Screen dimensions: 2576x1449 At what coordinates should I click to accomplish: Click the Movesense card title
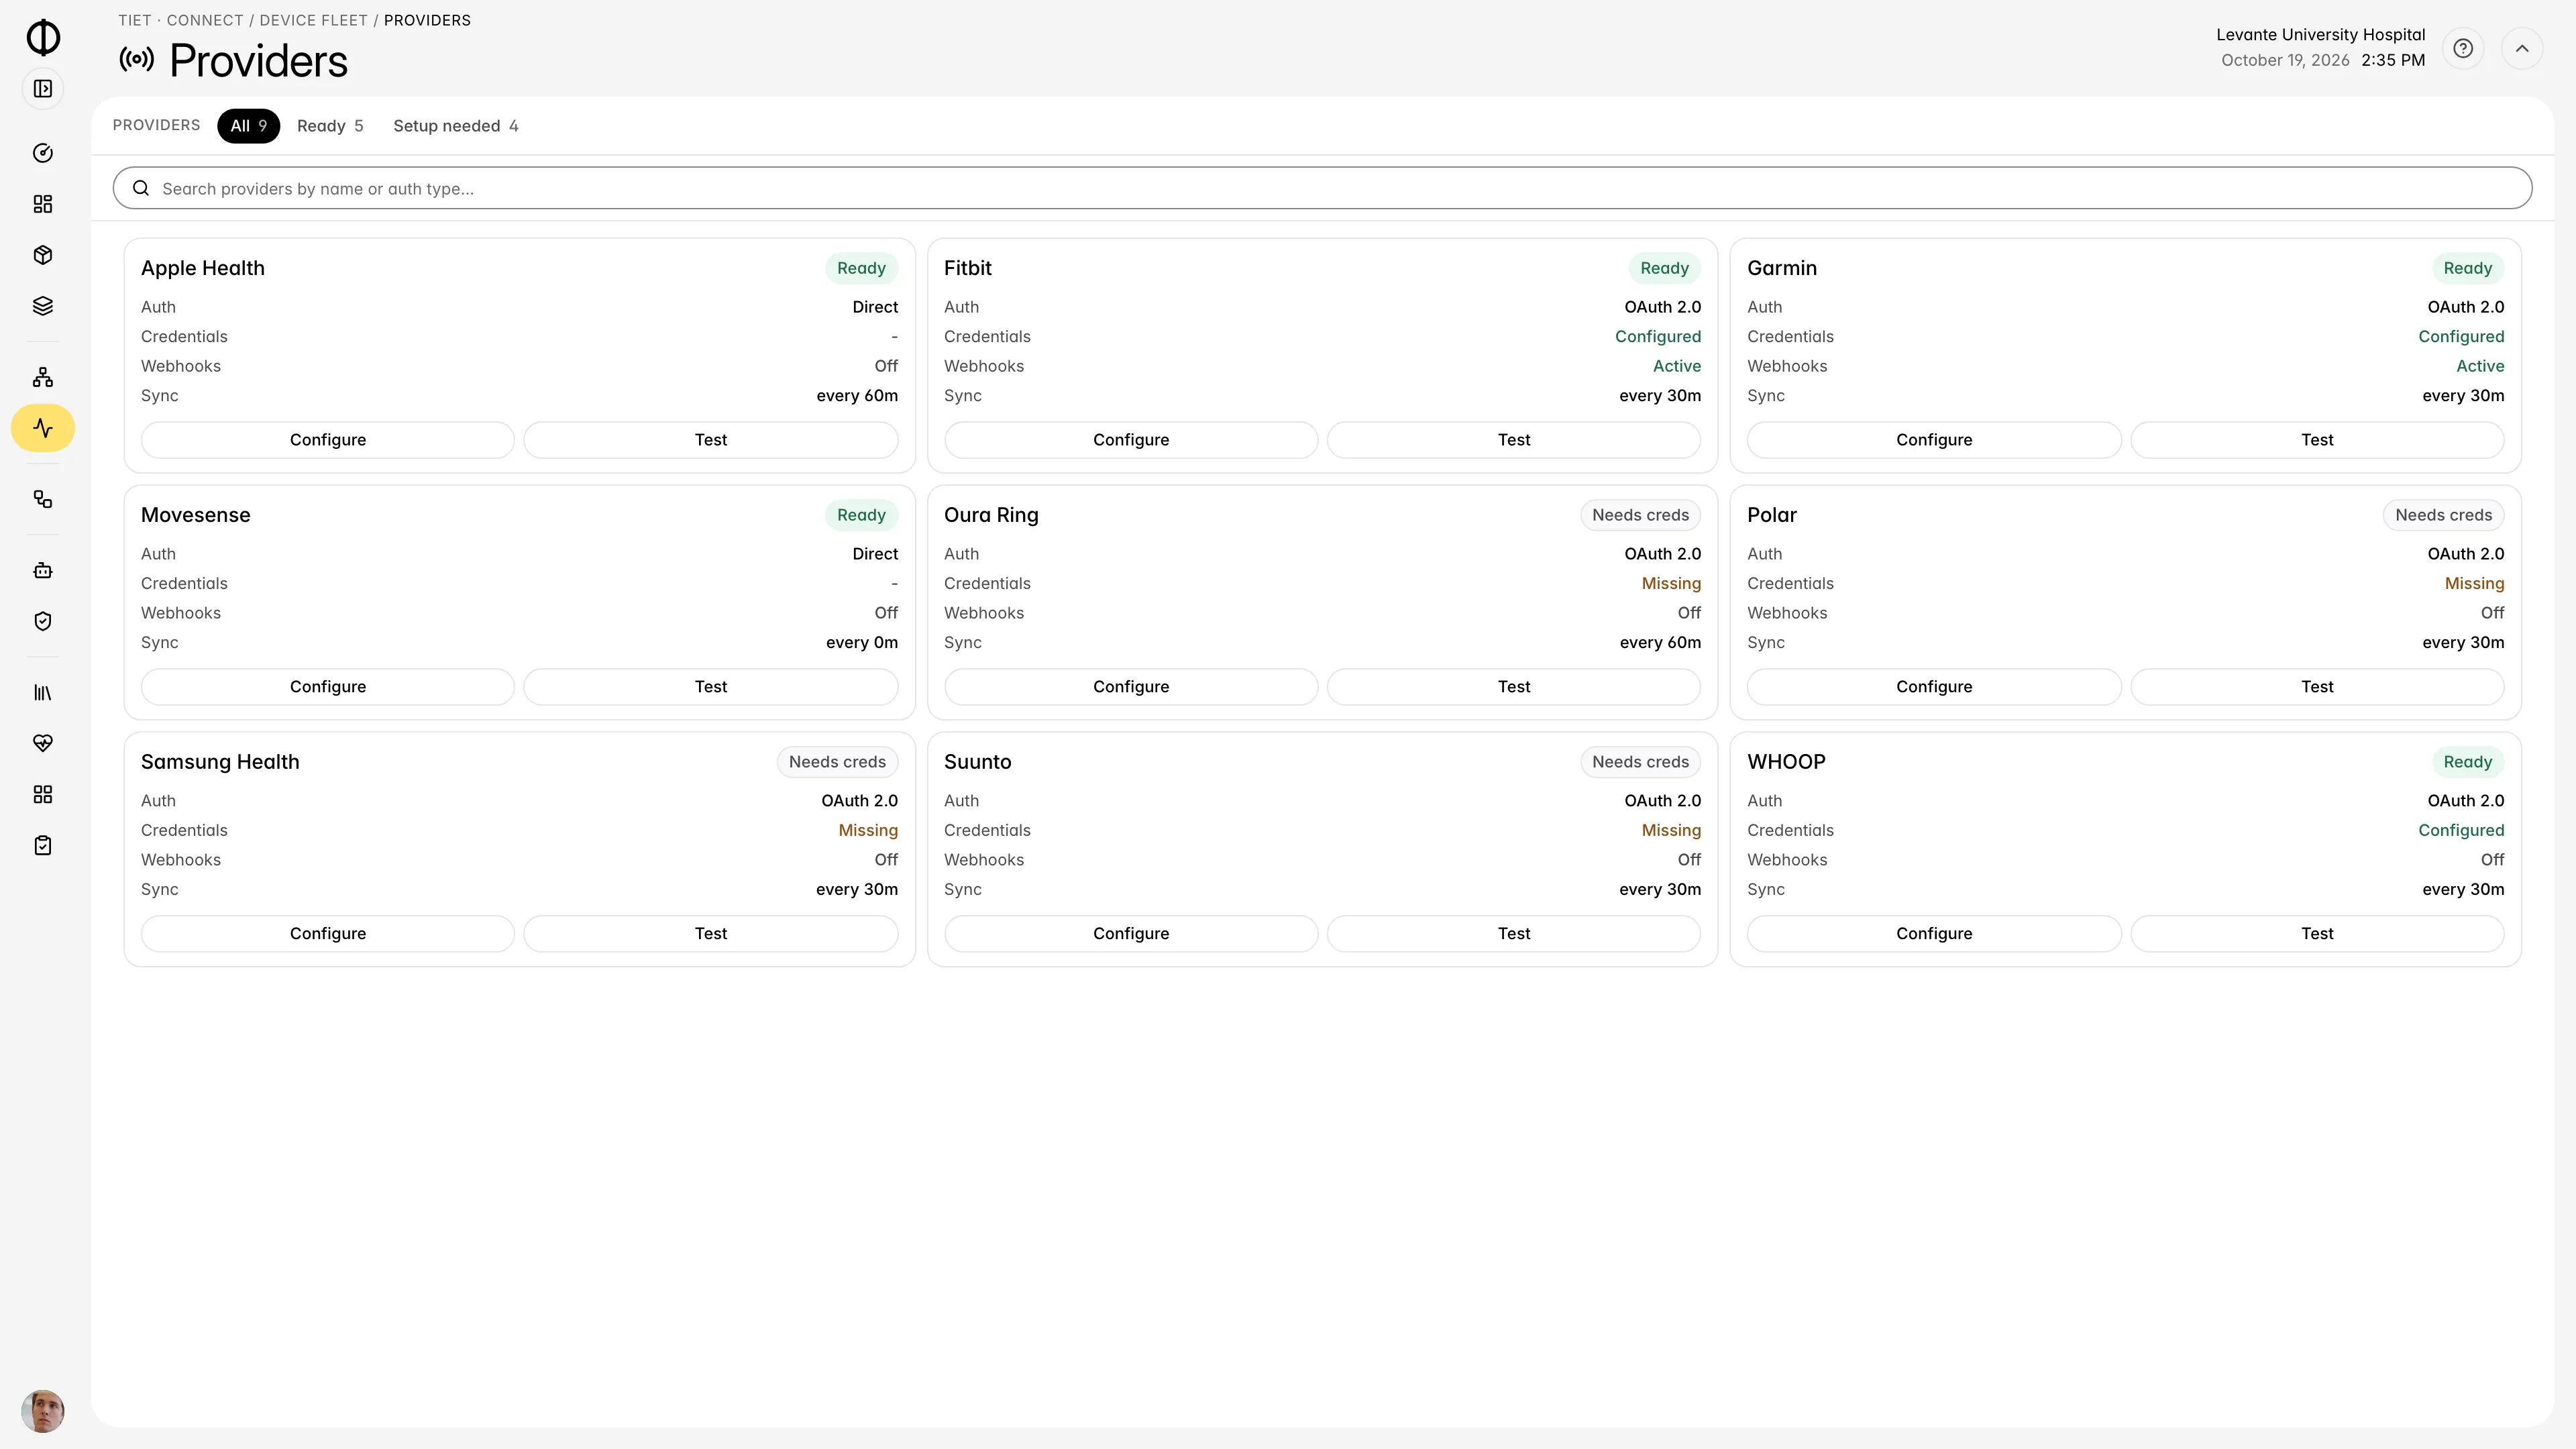pos(196,515)
